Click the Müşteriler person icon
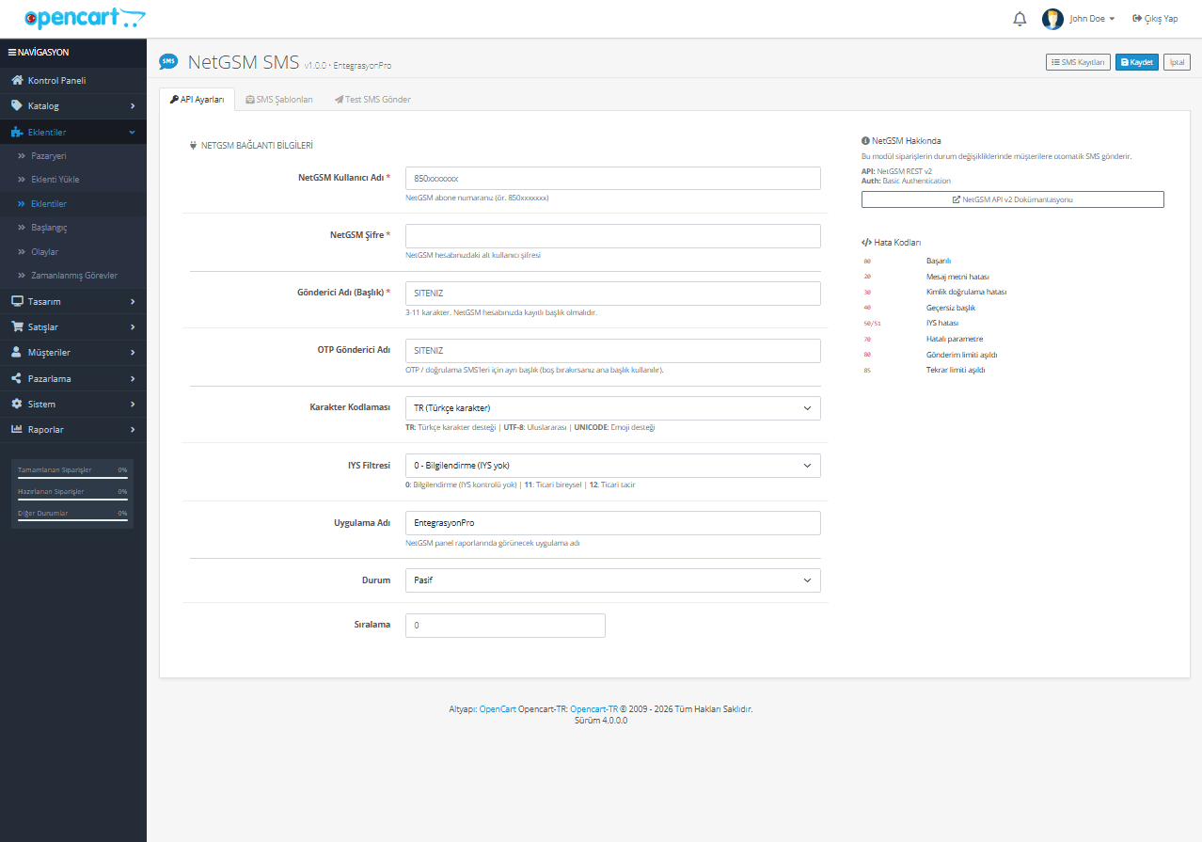This screenshot has width=1202, height=842. click(17, 352)
